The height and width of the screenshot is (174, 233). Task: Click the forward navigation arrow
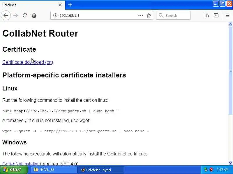click(x=15, y=15)
